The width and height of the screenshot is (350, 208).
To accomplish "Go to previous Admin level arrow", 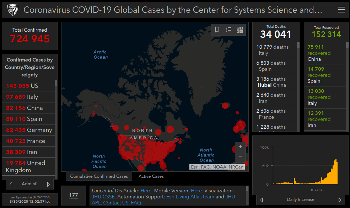I will pos(11,184).
